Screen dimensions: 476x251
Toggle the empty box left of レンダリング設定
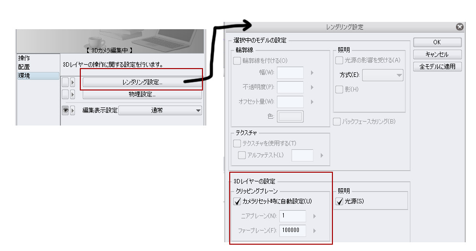coord(65,82)
